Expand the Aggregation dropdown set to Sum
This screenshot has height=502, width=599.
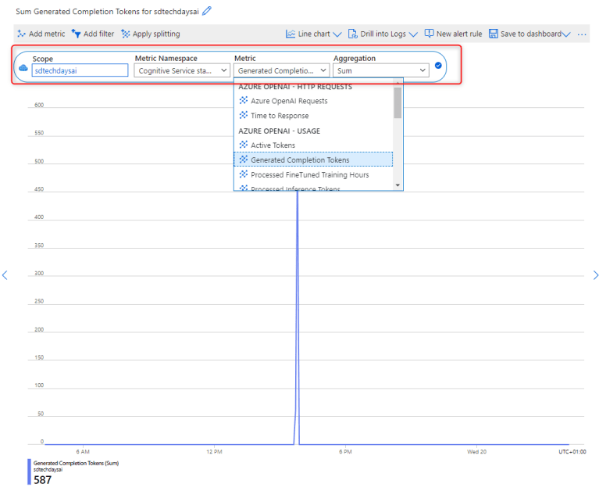tap(381, 70)
